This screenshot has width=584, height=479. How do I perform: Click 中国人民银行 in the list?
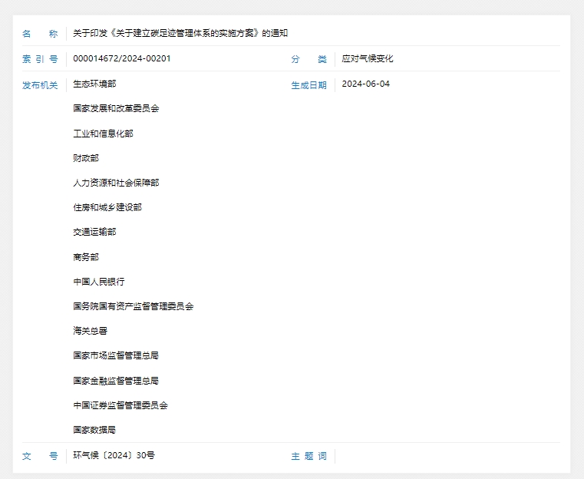click(x=99, y=282)
